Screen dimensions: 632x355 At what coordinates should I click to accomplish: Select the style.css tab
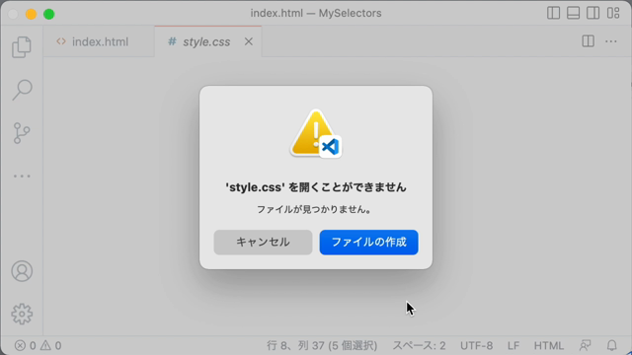tap(199, 41)
